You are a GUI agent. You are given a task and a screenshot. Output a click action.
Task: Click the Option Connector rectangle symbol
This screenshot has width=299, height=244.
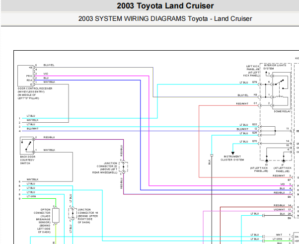coord(56,215)
